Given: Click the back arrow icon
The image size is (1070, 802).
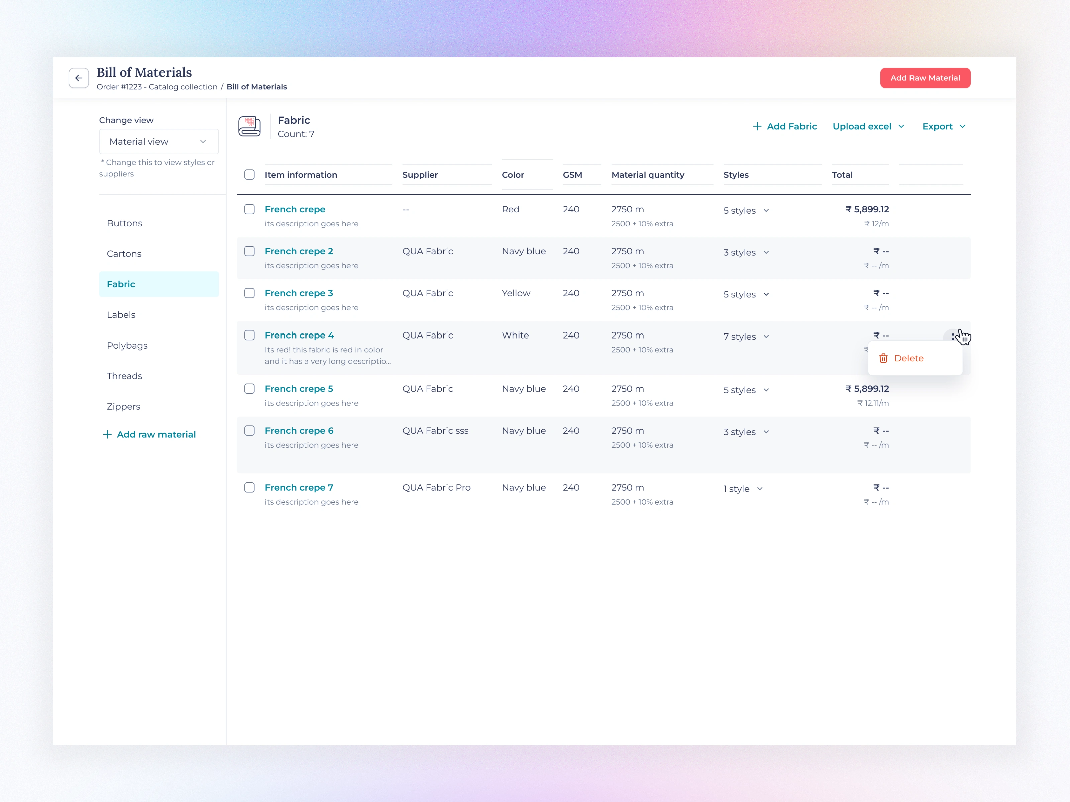Looking at the screenshot, I should coord(78,78).
